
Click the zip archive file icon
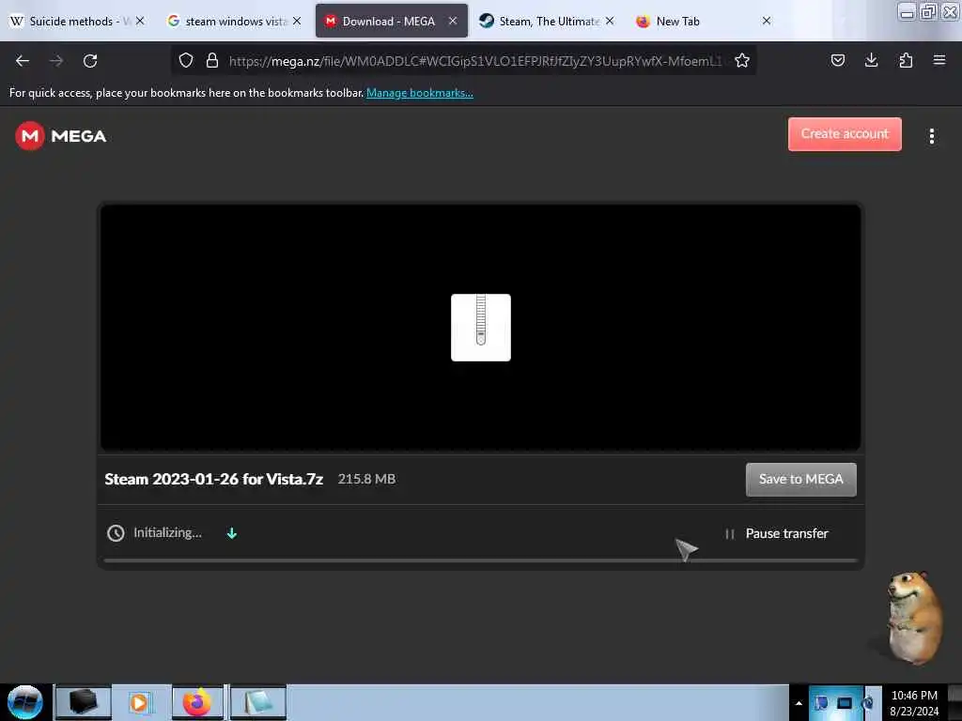(480, 328)
